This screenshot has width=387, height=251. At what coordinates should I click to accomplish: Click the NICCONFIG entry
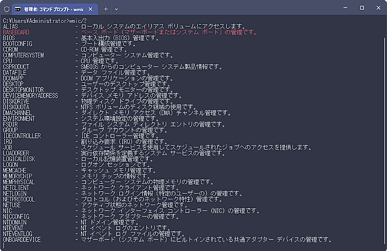tap(16, 217)
